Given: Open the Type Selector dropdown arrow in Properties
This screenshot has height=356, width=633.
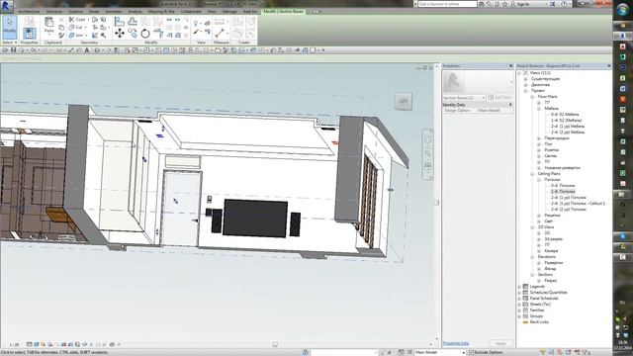Looking at the screenshot, I should 511,82.
